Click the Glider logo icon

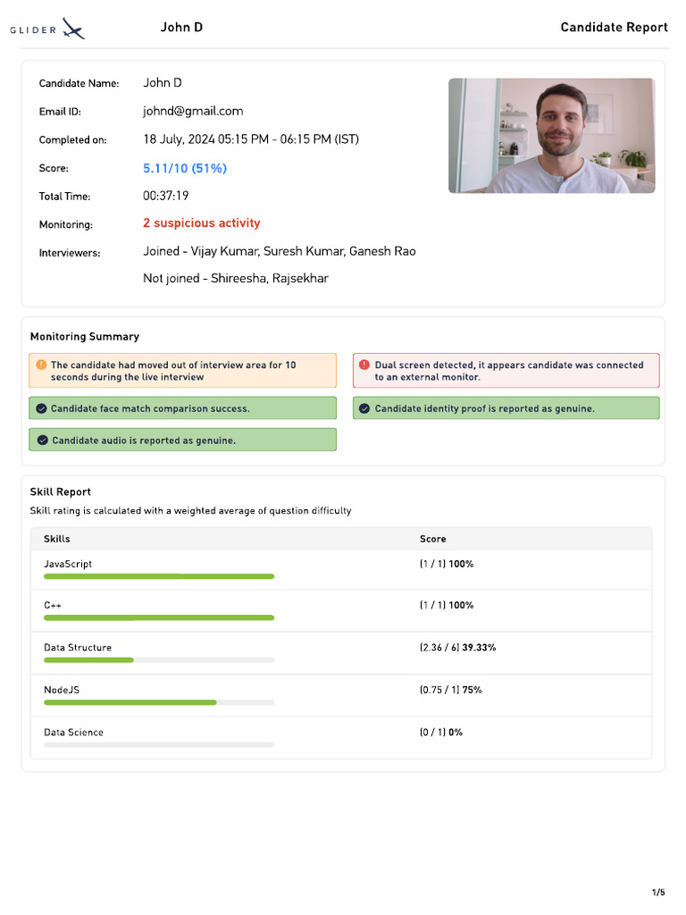coord(73,29)
